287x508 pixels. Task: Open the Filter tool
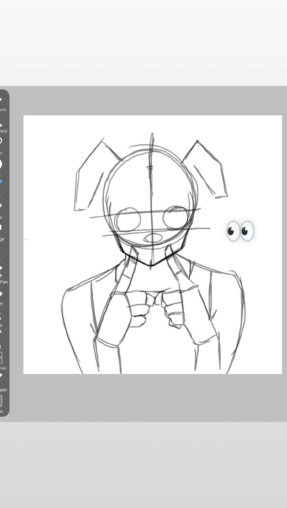tap(1, 168)
